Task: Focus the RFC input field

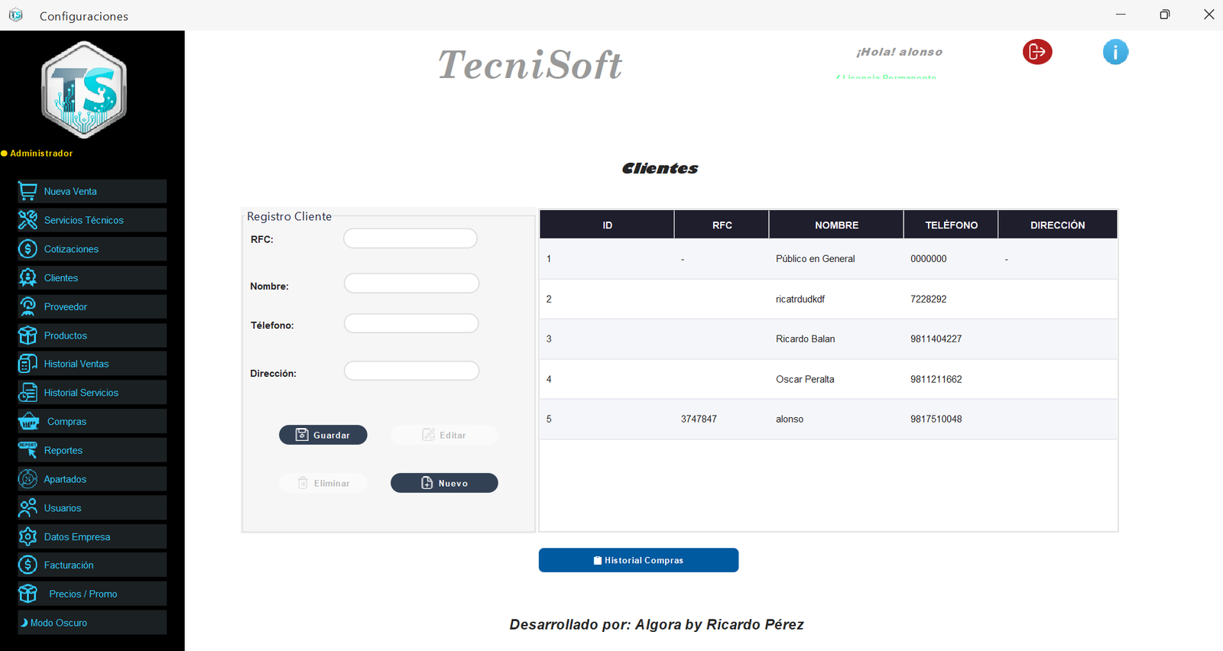Action: click(x=410, y=238)
